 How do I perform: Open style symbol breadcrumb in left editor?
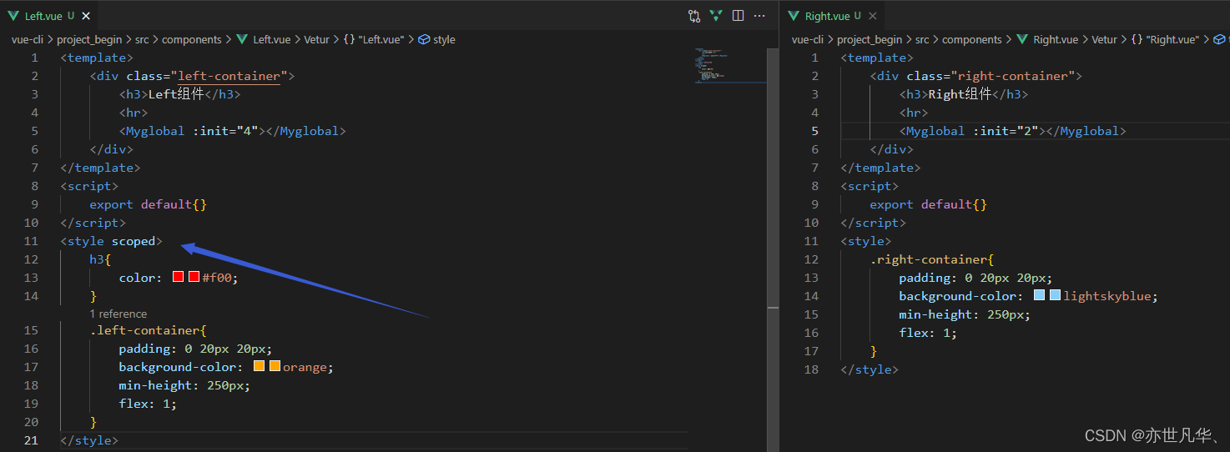(436, 39)
